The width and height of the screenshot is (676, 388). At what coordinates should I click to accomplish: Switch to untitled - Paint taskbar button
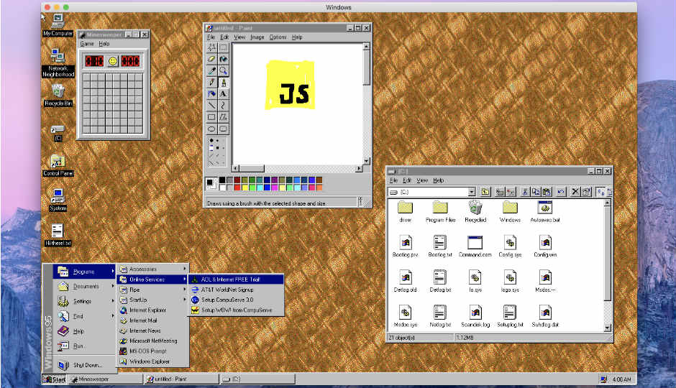click(181, 379)
